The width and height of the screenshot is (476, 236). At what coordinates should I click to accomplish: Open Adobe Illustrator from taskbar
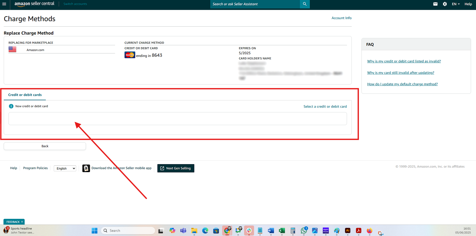click(348, 230)
